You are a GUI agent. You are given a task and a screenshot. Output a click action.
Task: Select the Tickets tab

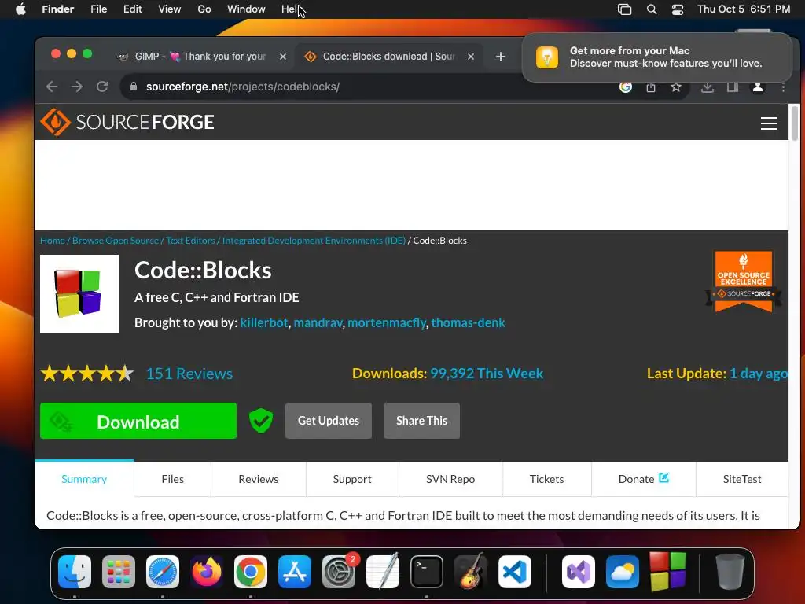point(547,479)
